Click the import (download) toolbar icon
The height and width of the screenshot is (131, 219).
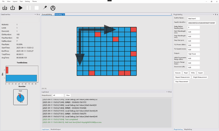[5, 8]
